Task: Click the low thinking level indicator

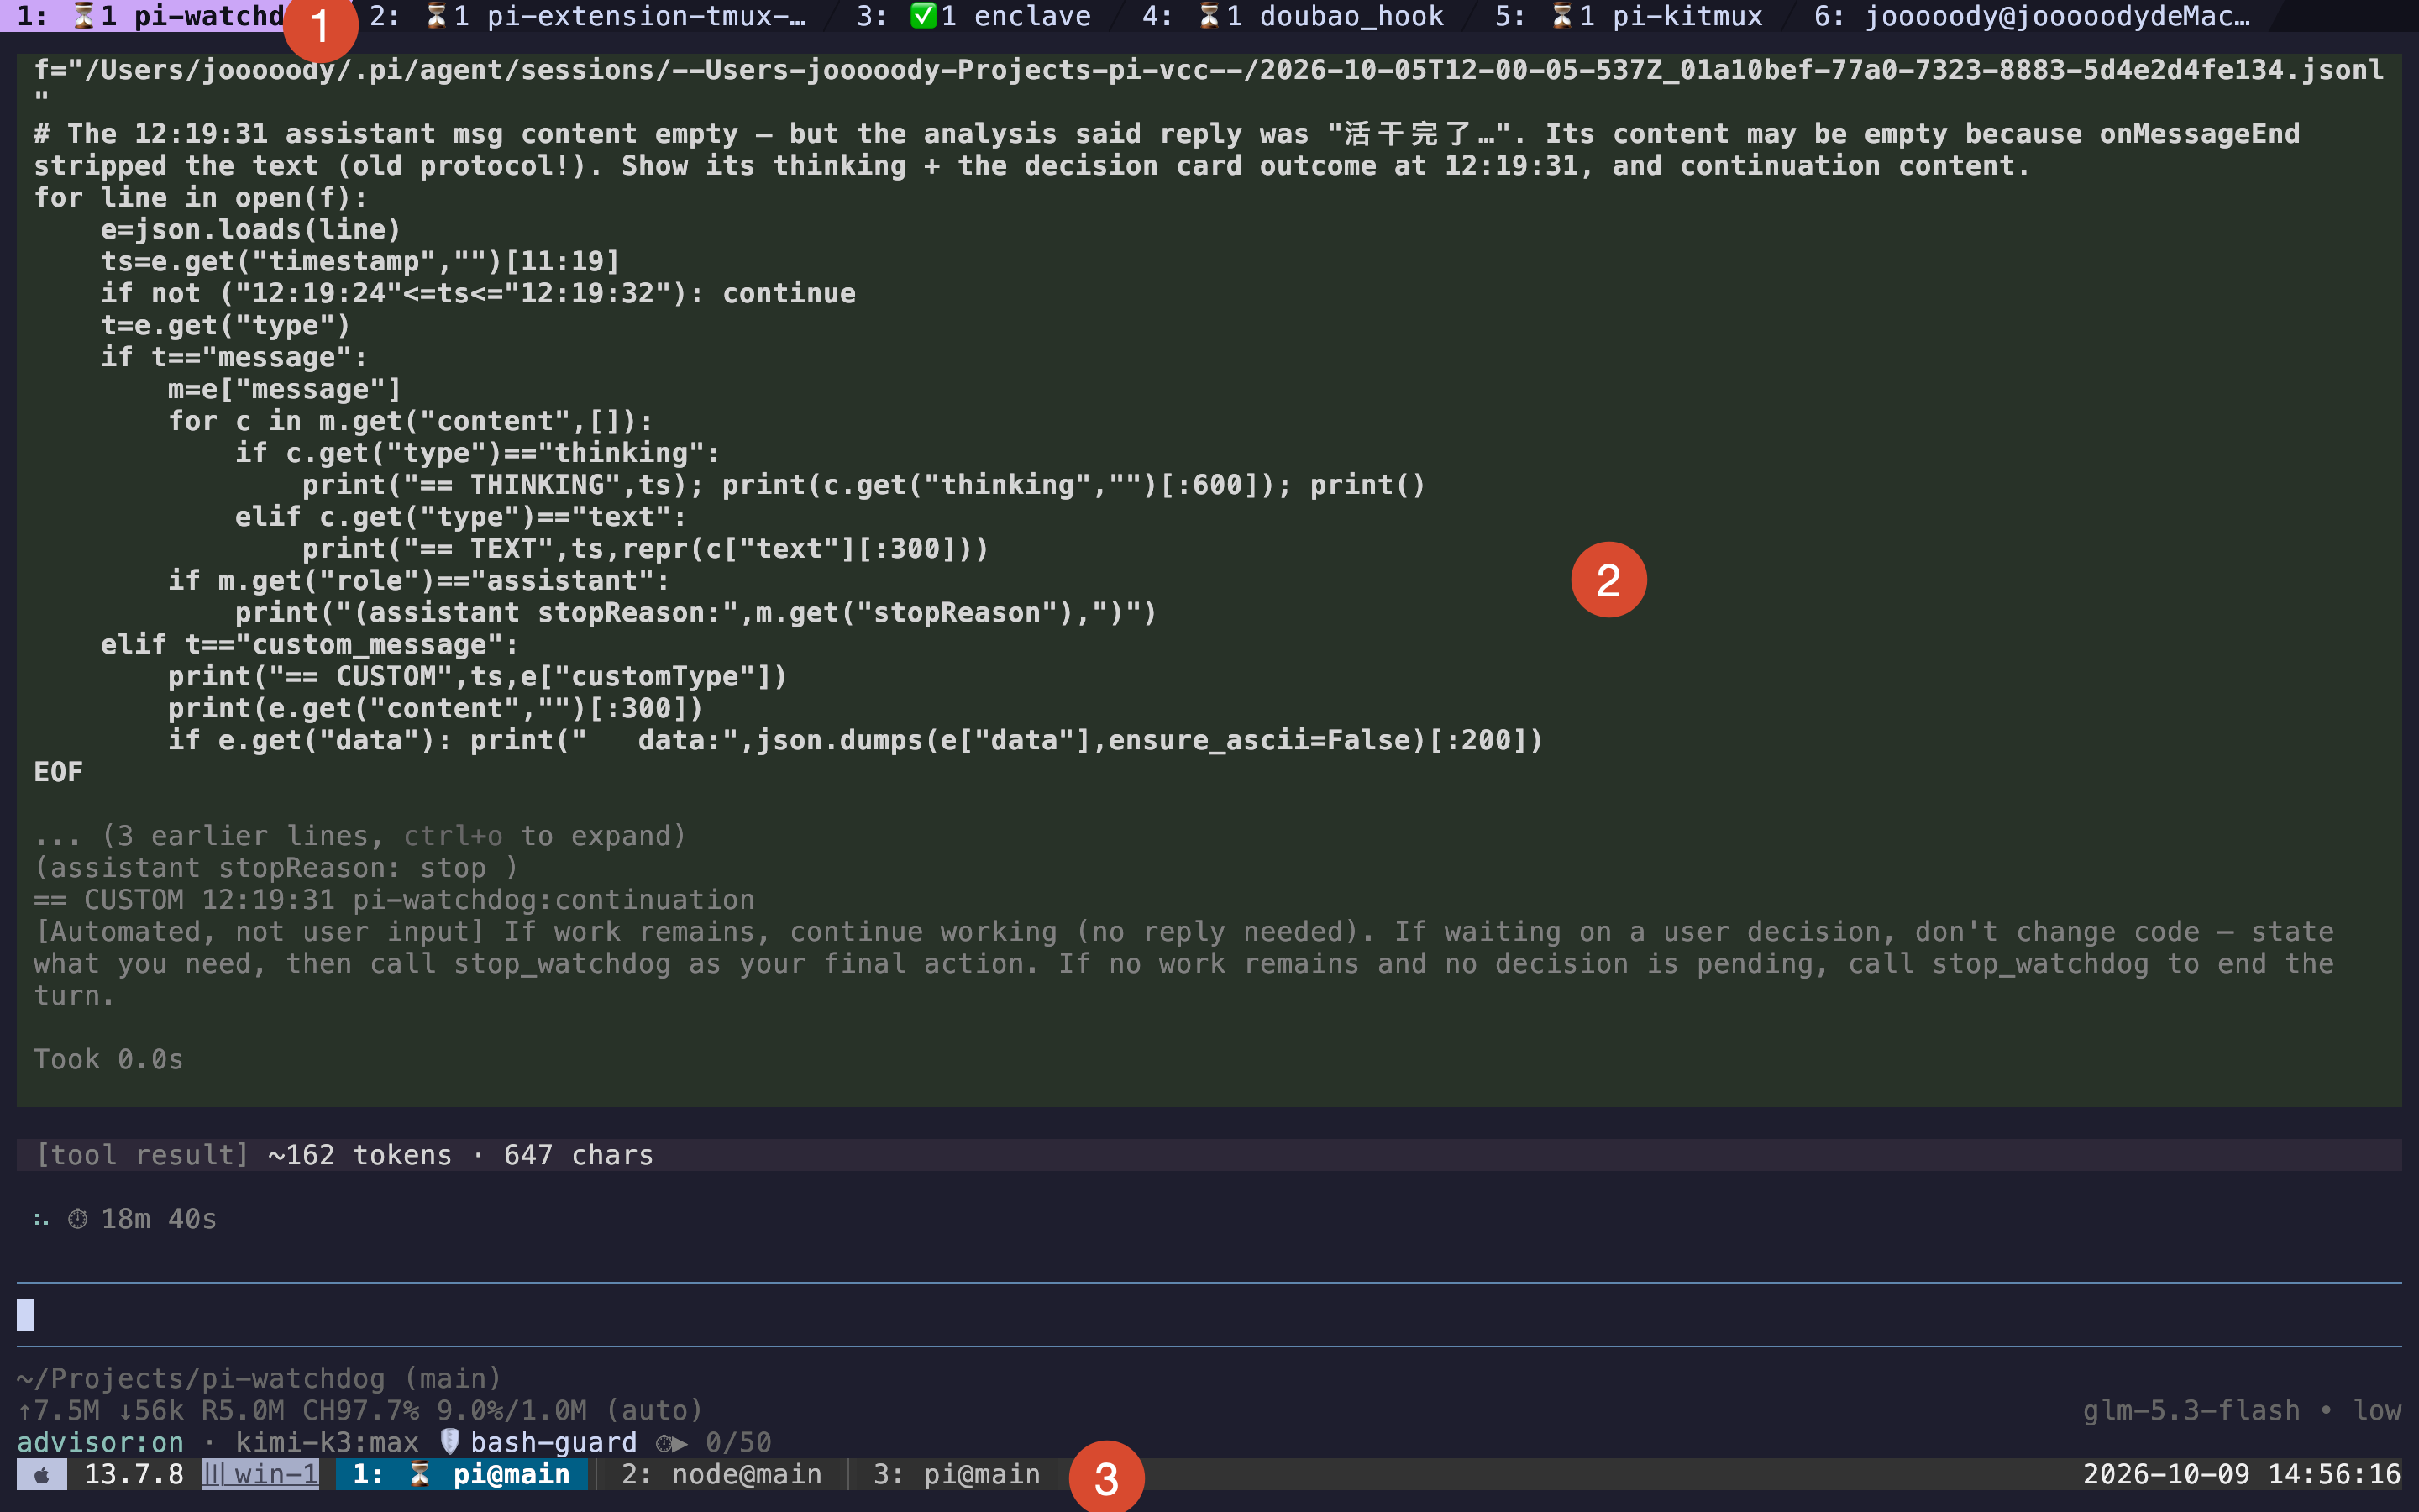Action: [2376, 1410]
